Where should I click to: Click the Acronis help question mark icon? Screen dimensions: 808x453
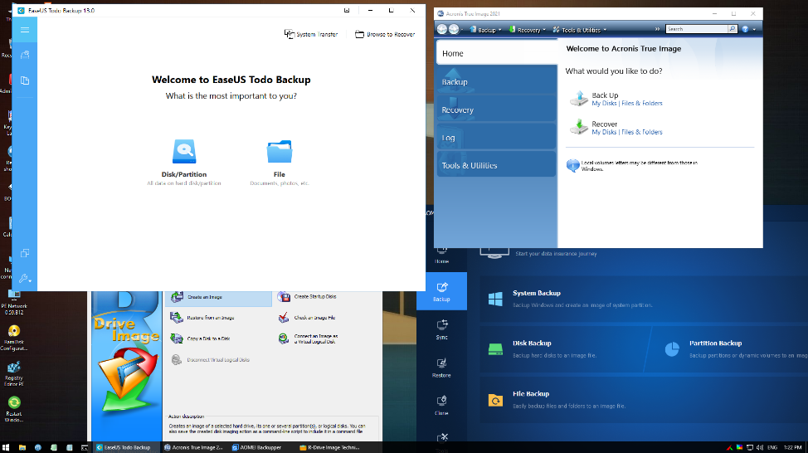click(745, 29)
